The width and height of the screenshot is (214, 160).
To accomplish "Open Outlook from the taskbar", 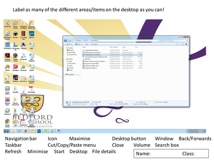I will pos(32,131).
